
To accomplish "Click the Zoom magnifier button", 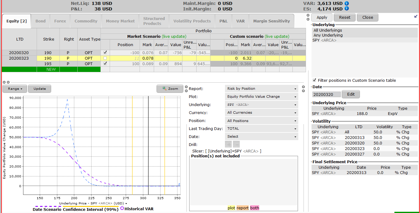I will click(x=170, y=89).
